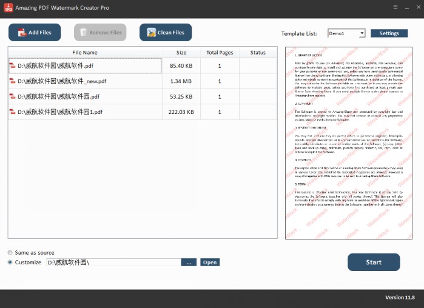Viewport: 424px width, 308px height.
Task: Click the Status column header
Action: (258, 52)
